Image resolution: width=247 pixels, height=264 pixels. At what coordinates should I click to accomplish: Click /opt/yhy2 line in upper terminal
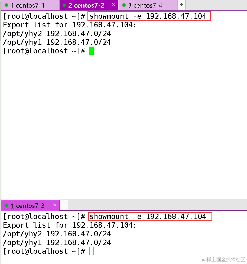coord(57,34)
